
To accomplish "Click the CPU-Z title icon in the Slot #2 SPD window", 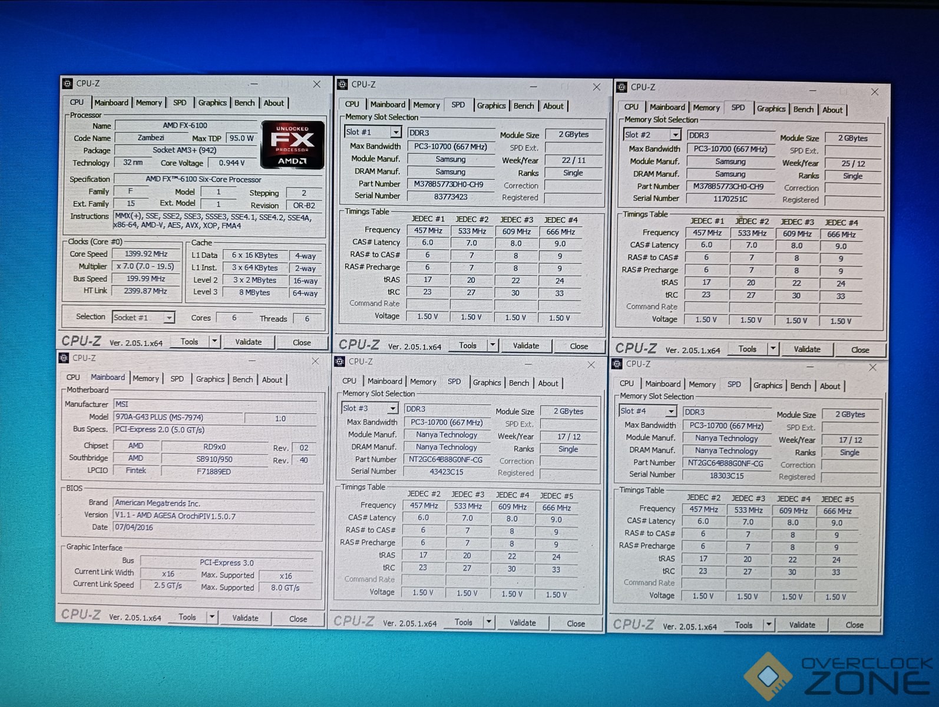I will 621,87.
